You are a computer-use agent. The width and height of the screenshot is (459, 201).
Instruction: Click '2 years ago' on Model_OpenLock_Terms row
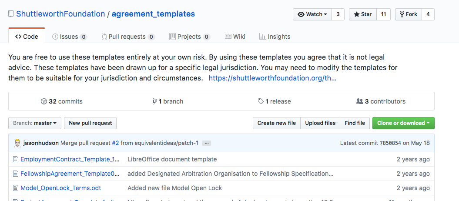click(413, 188)
